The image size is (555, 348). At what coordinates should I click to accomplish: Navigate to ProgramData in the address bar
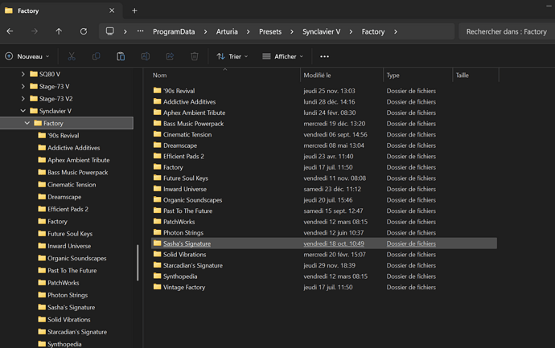click(174, 31)
